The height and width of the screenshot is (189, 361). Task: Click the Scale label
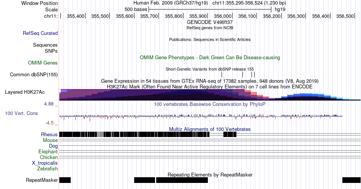tap(52, 9)
